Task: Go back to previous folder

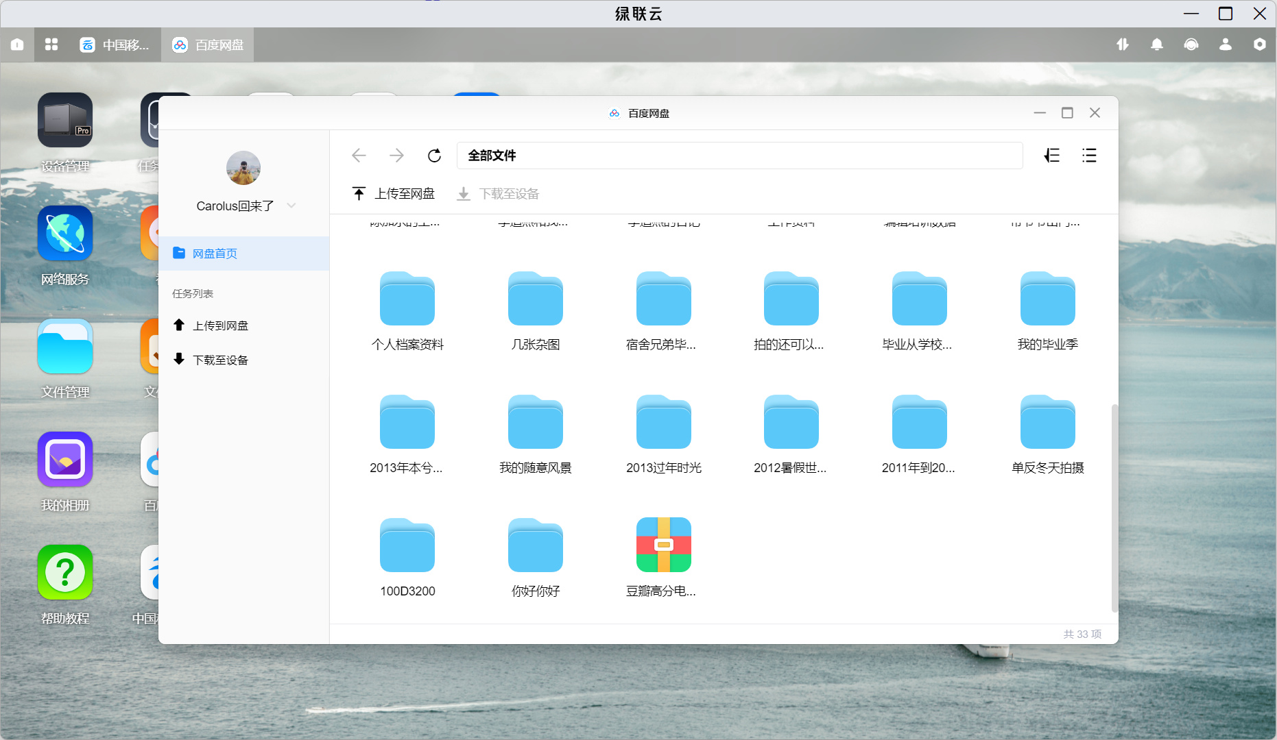Action: (x=359, y=156)
